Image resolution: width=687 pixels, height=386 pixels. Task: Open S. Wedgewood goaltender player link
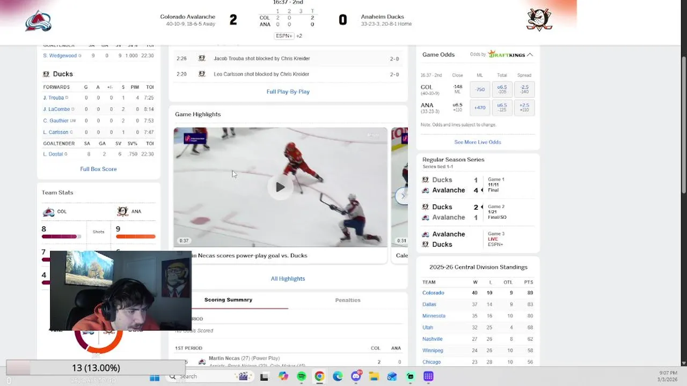[x=60, y=56]
